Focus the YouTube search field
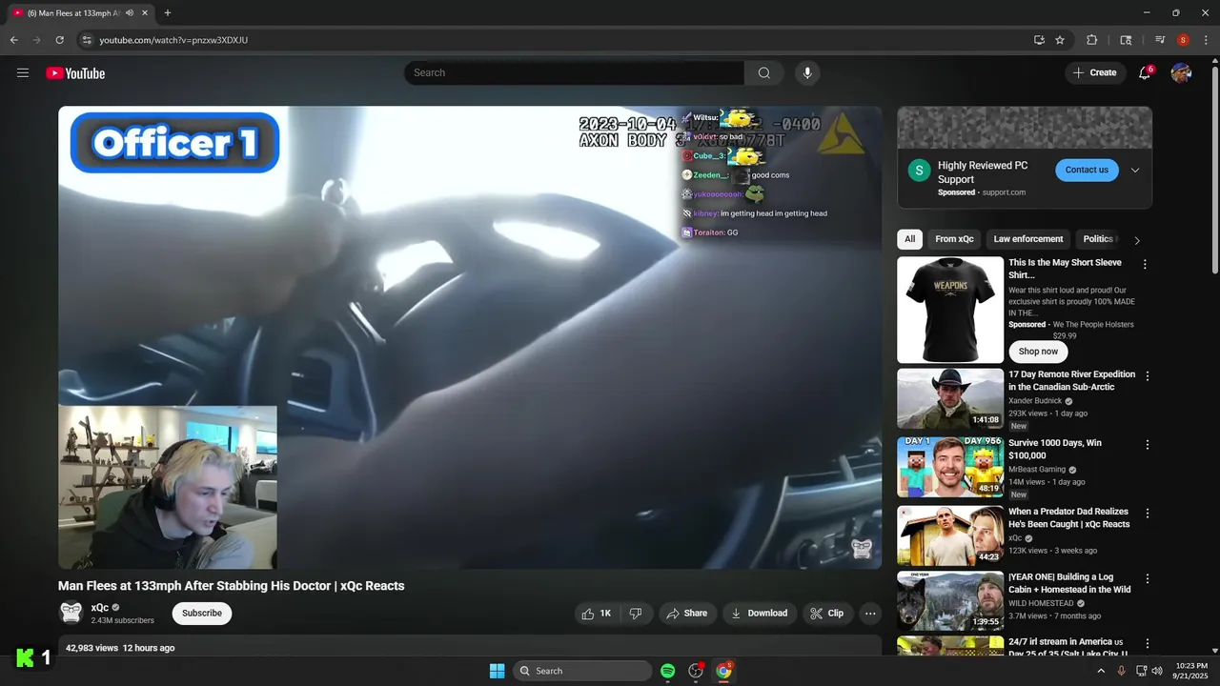Screen dimensions: 1220x686 pyautogui.click(x=574, y=73)
